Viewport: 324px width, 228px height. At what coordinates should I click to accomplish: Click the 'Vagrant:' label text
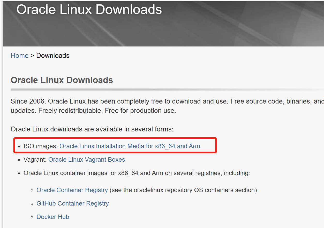[x=35, y=160]
